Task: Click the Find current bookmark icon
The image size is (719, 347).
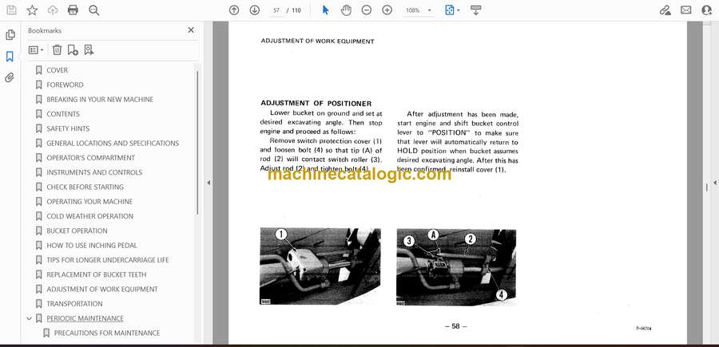Action: 89,50
